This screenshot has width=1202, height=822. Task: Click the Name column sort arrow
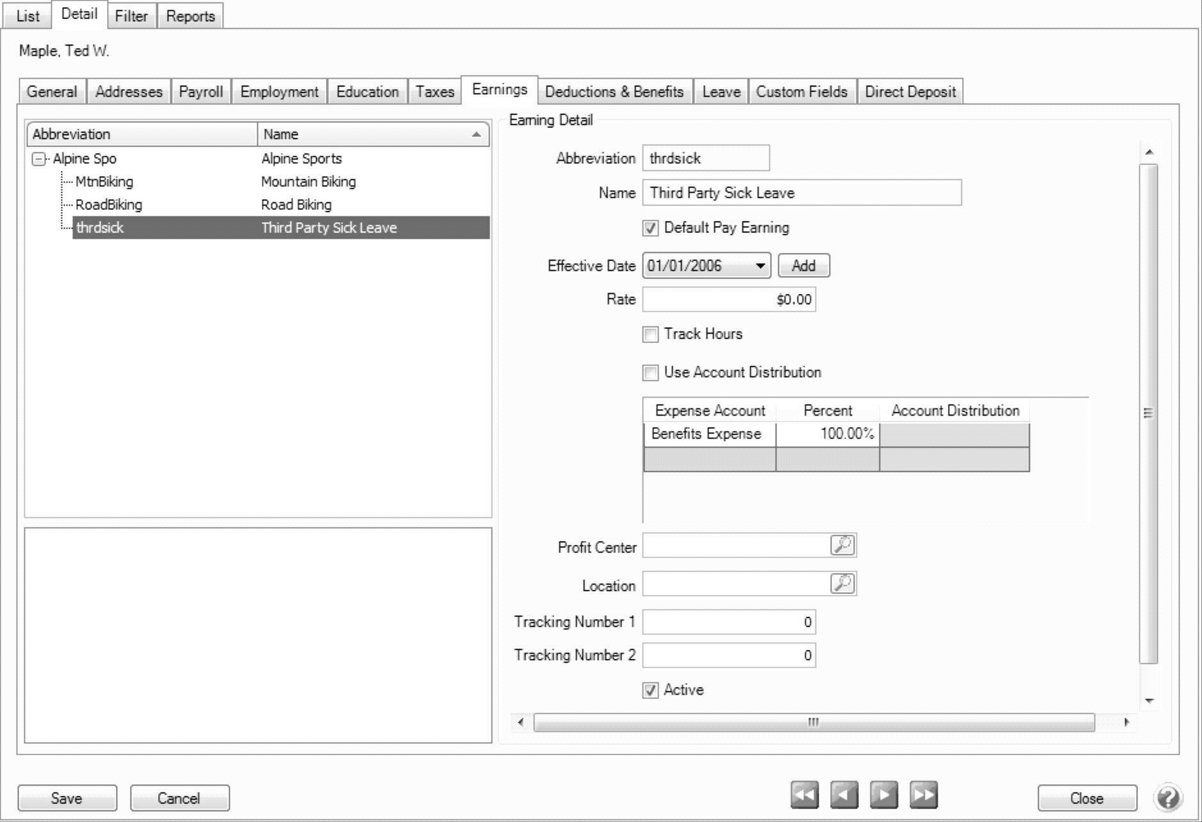(476, 134)
